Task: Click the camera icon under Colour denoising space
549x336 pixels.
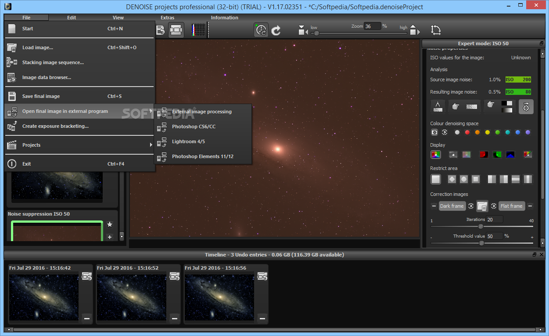Action: pyautogui.click(x=434, y=132)
